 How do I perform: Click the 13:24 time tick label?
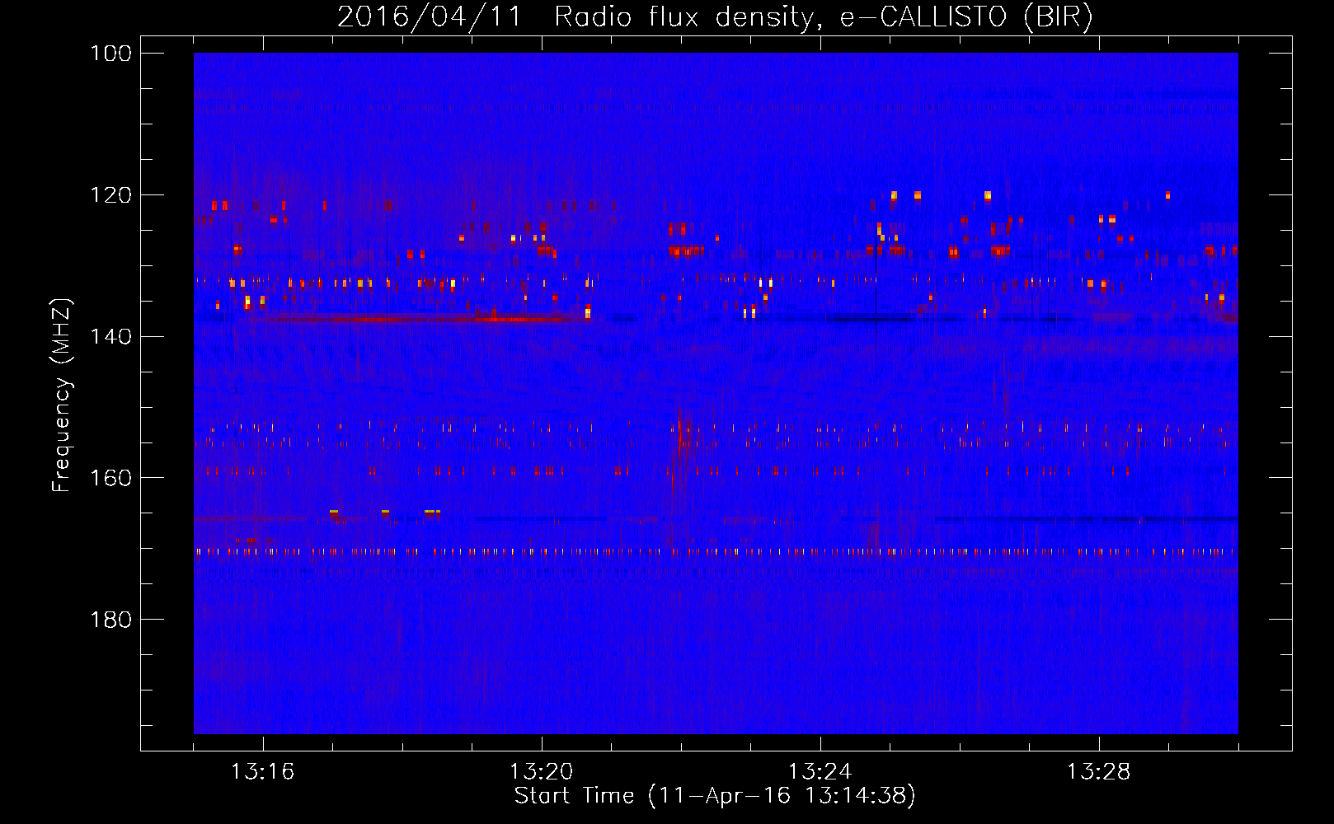[820, 772]
